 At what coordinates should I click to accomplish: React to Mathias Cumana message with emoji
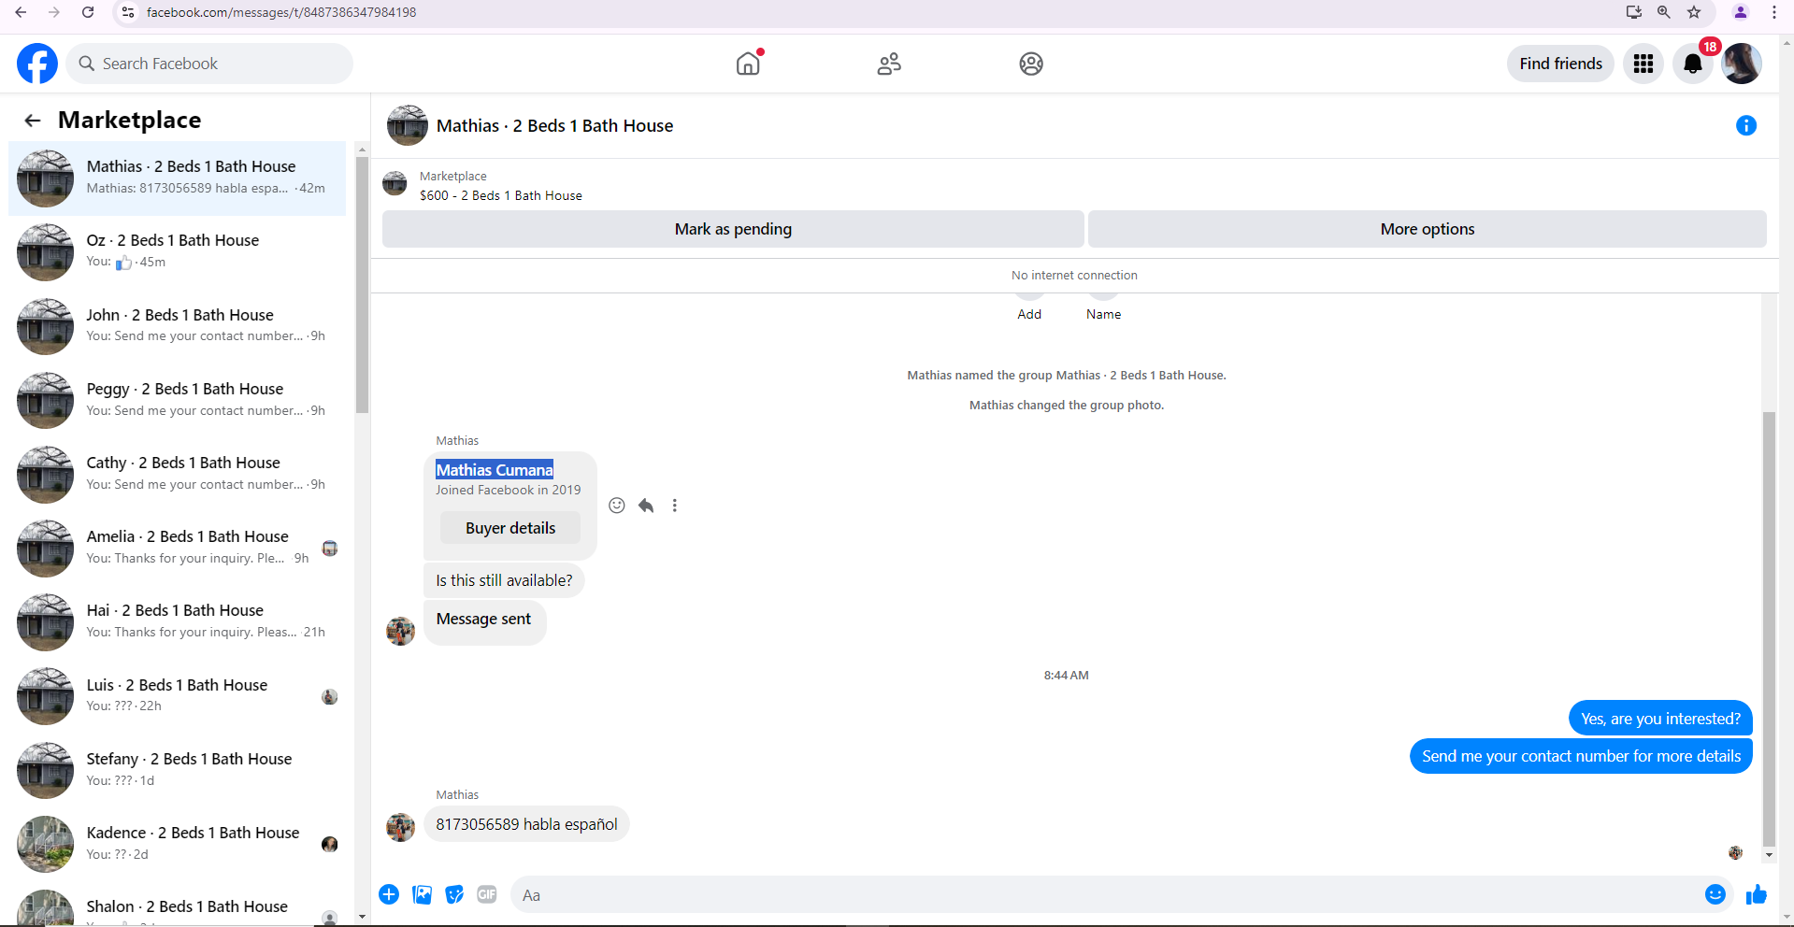(x=617, y=506)
